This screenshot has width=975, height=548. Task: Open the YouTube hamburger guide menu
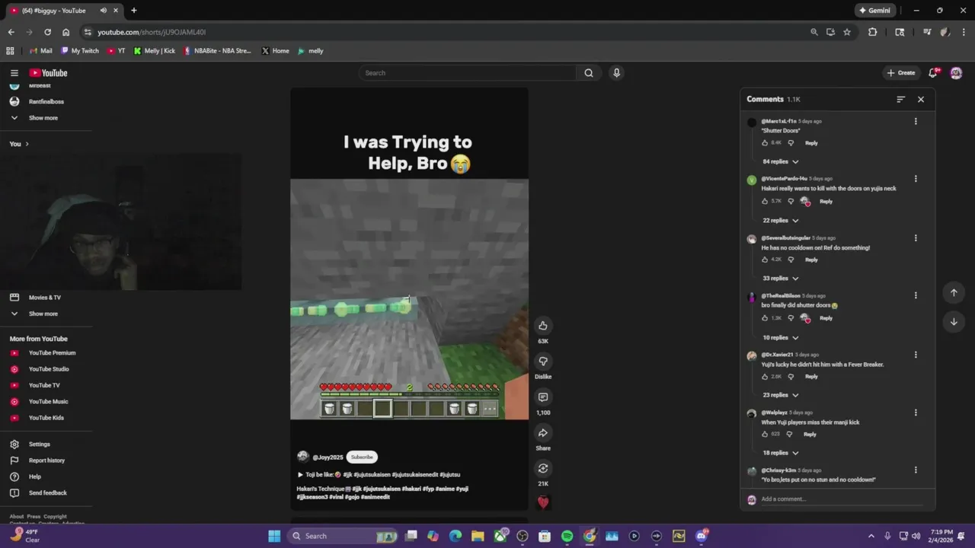tap(14, 73)
